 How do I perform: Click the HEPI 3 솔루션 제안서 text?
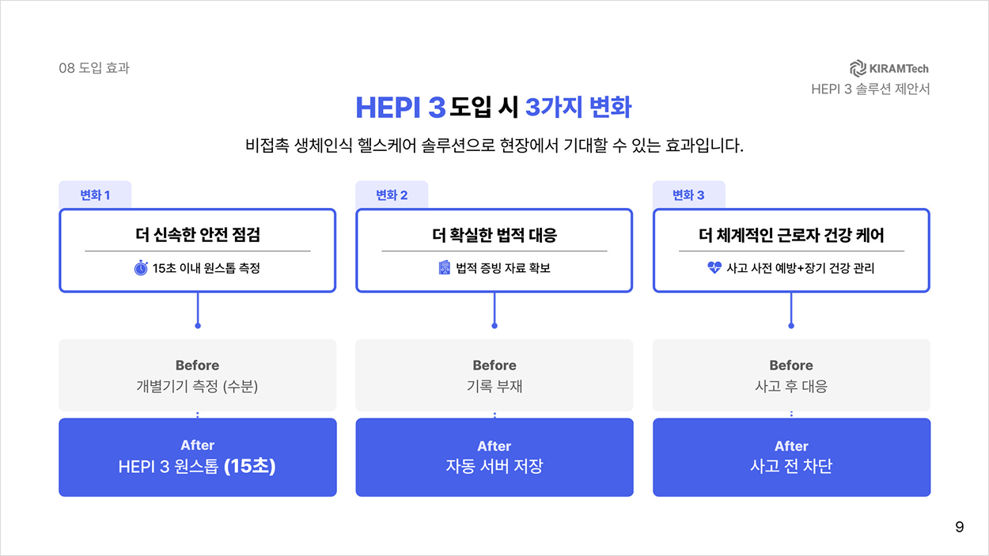click(870, 89)
